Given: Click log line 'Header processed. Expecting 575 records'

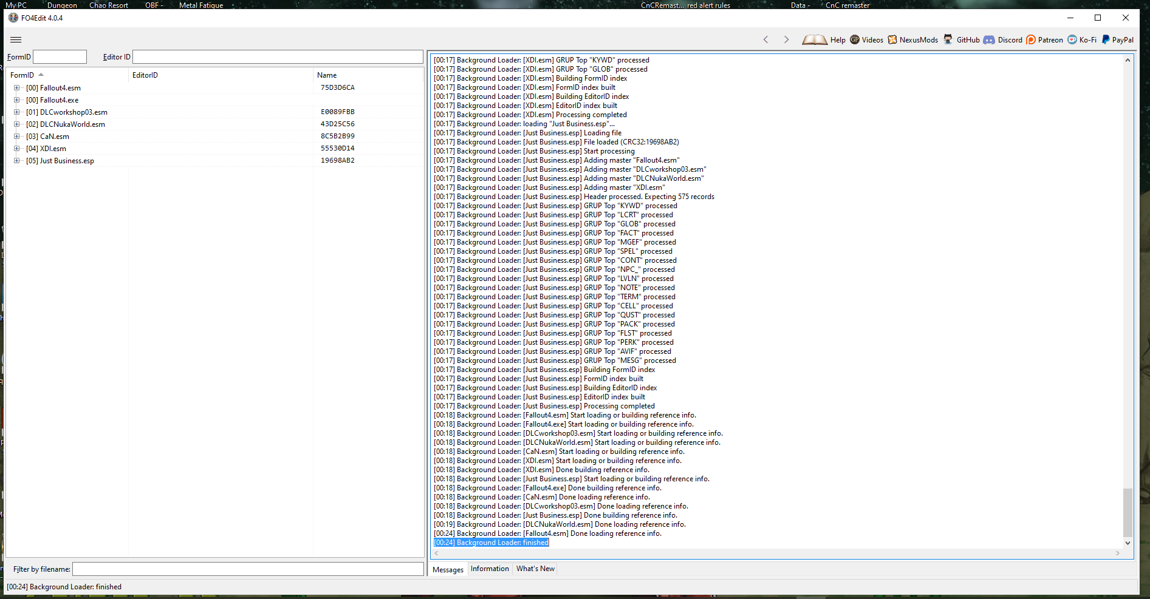Looking at the screenshot, I should tap(574, 197).
